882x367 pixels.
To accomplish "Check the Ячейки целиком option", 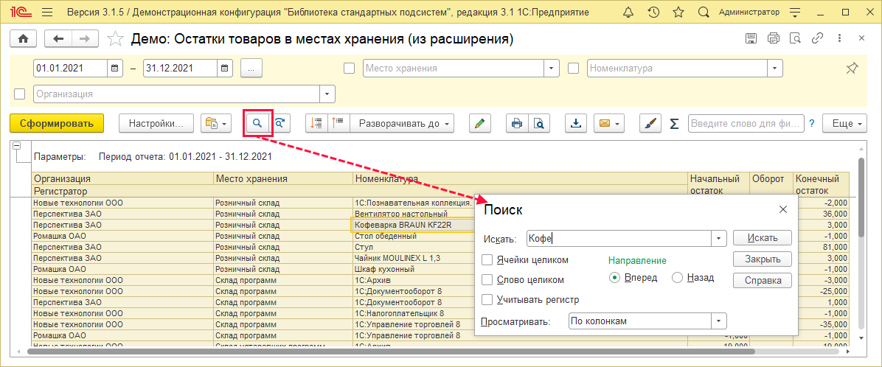I will coord(487,259).
